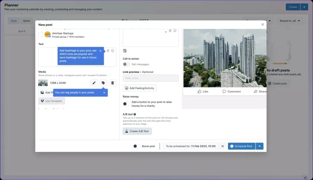
Task: Click the Add Feeling/Activity button
Action: pos(140,88)
